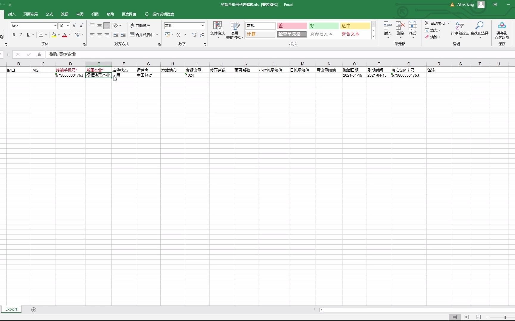
Task: Switch to Normal view in status bar
Action: click(x=454, y=317)
